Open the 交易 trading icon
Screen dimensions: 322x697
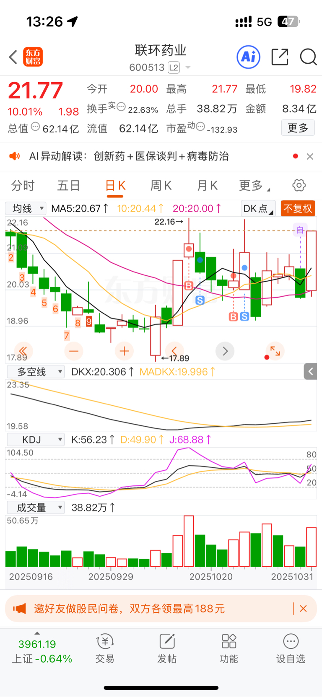(105, 649)
